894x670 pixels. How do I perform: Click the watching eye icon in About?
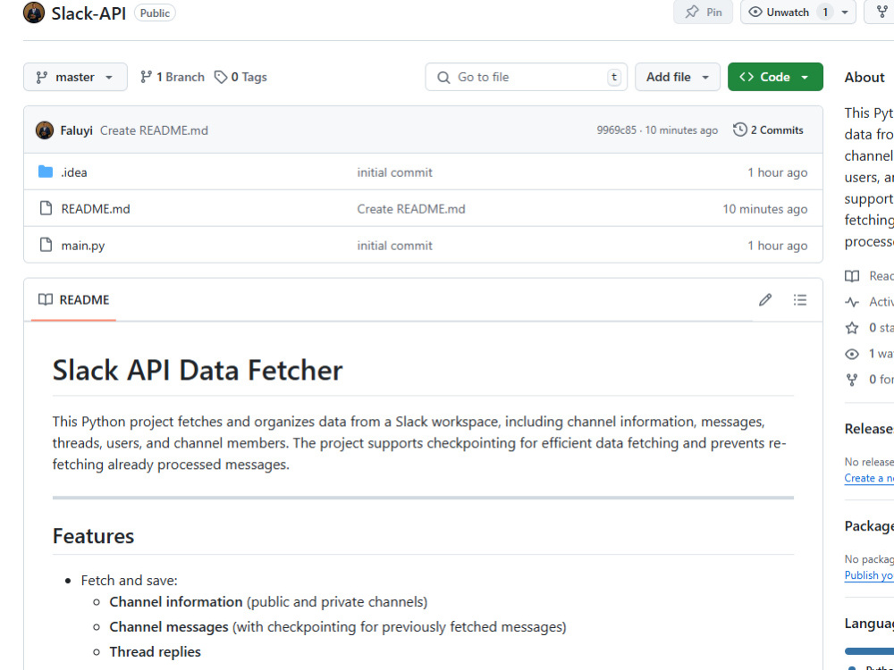click(x=852, y=354)
